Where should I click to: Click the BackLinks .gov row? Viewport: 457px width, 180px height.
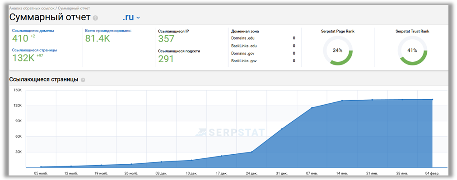pyautogui.click(x=263, y=61)
